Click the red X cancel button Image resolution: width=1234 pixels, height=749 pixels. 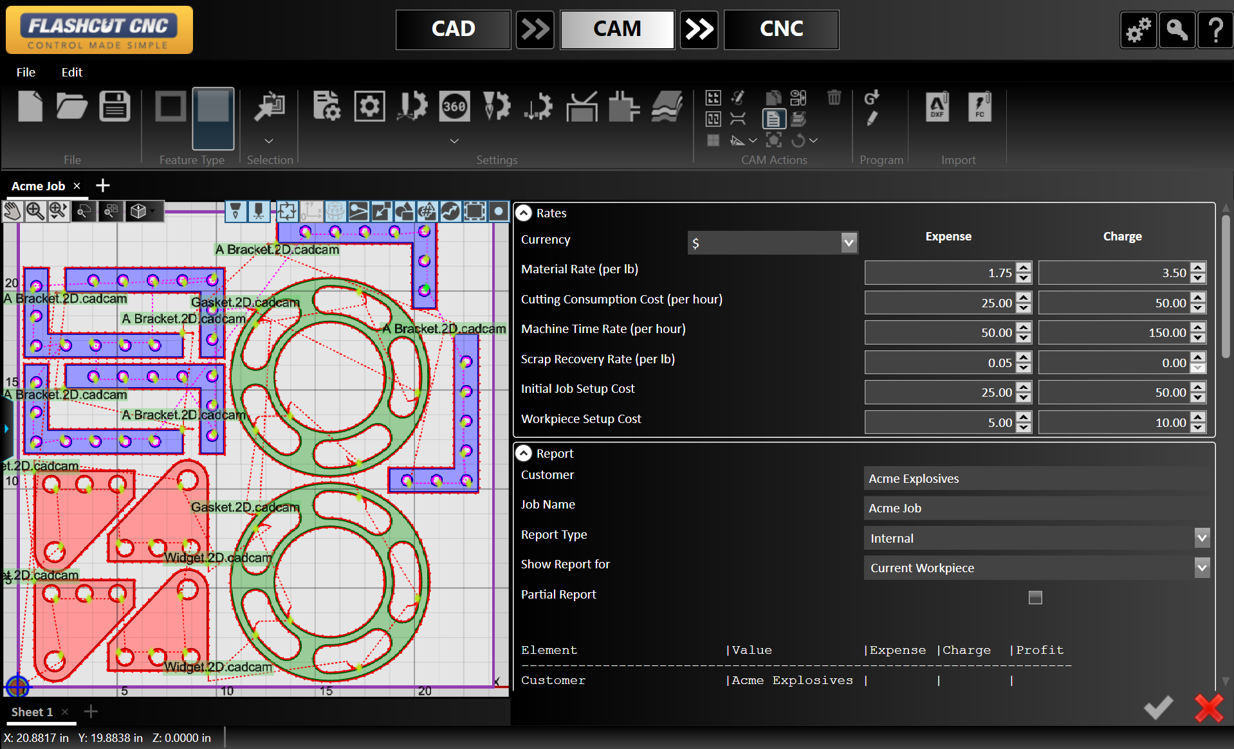pos(1209,708)
